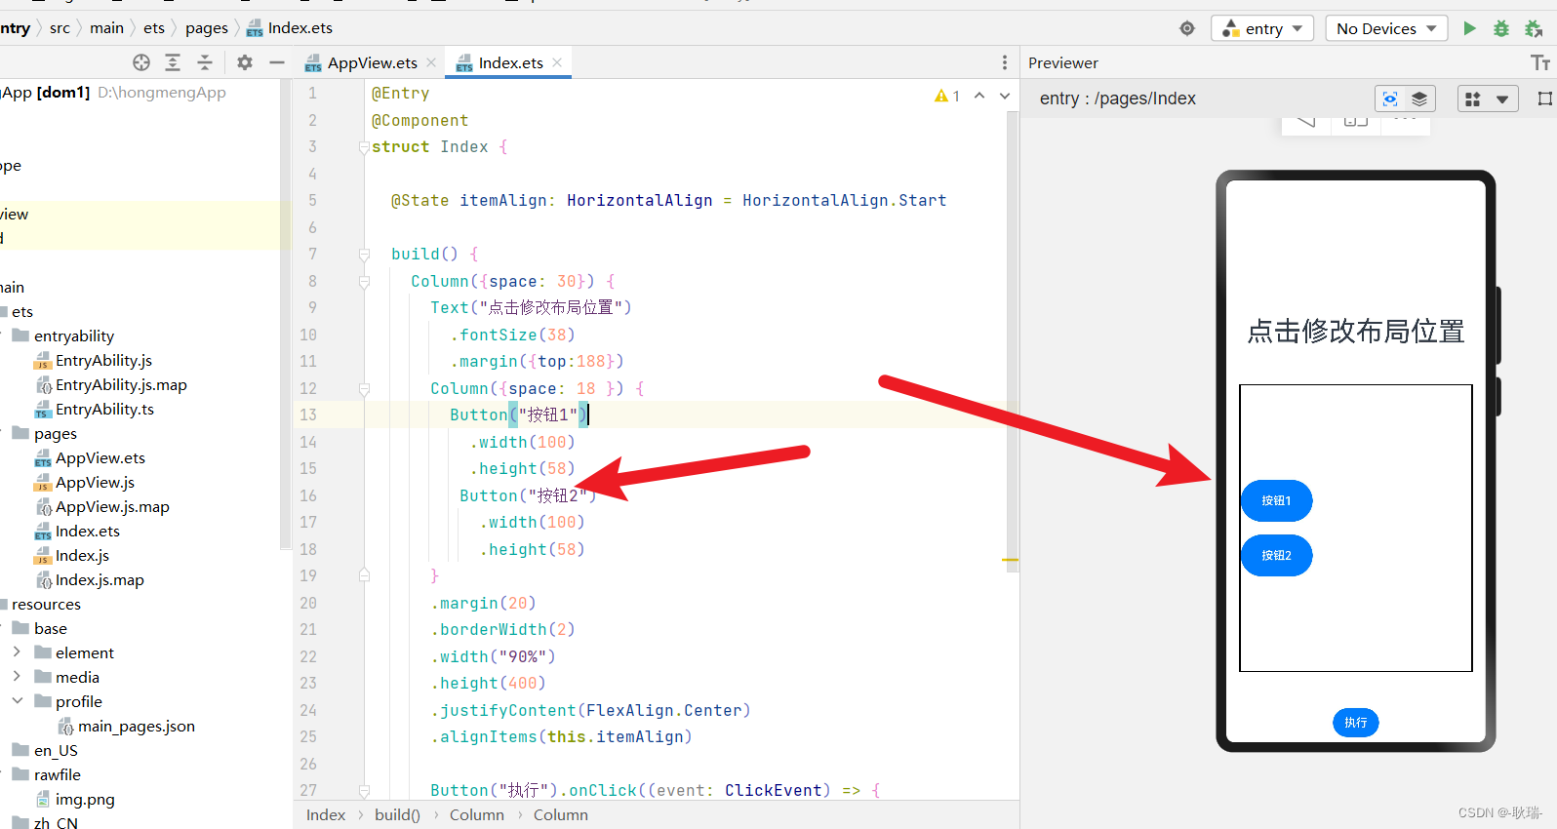Click line number 13 in gutter
This screenshot has height=829, width=1557.
point(308,415)
